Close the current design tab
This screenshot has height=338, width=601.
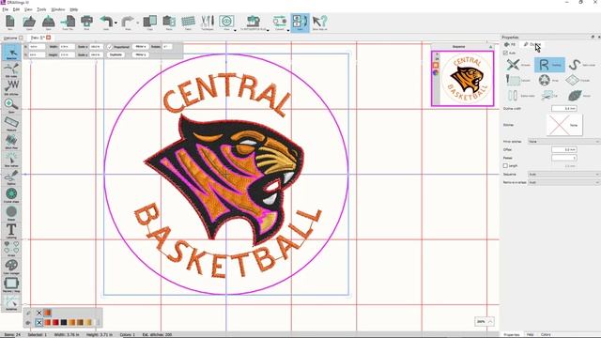pos(48,38)
